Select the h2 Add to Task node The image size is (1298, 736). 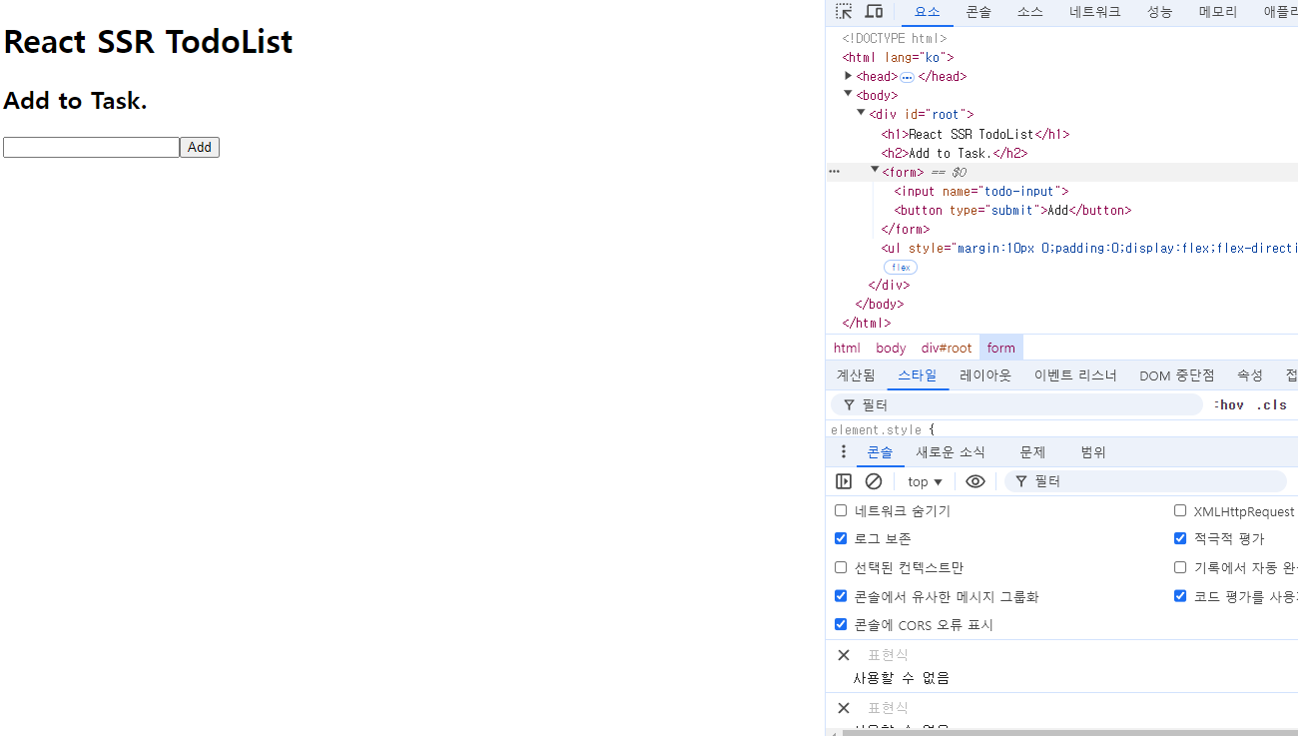coord(955,154)
